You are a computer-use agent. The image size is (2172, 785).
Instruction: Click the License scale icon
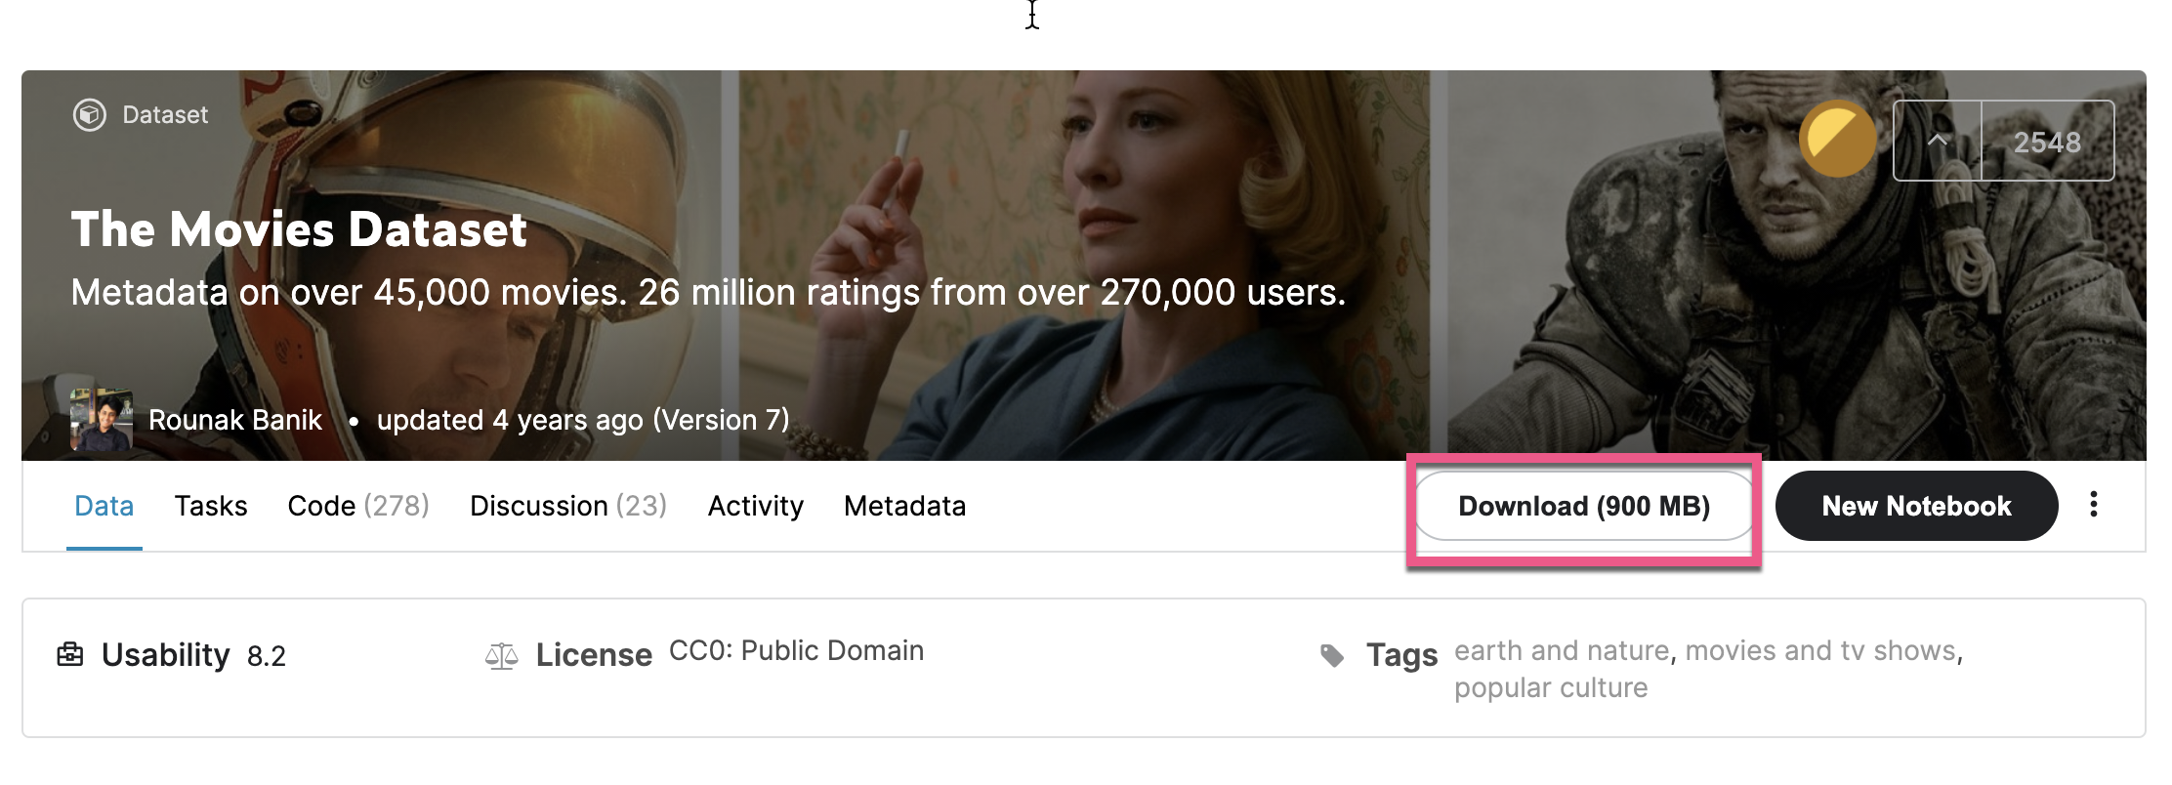(x=502, y=654)
